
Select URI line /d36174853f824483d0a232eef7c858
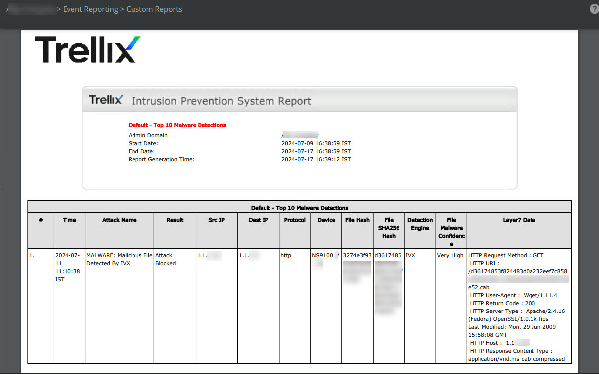[518, 271]
